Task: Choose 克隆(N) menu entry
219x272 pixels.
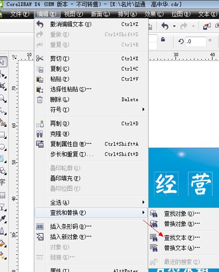Action: 92,134
